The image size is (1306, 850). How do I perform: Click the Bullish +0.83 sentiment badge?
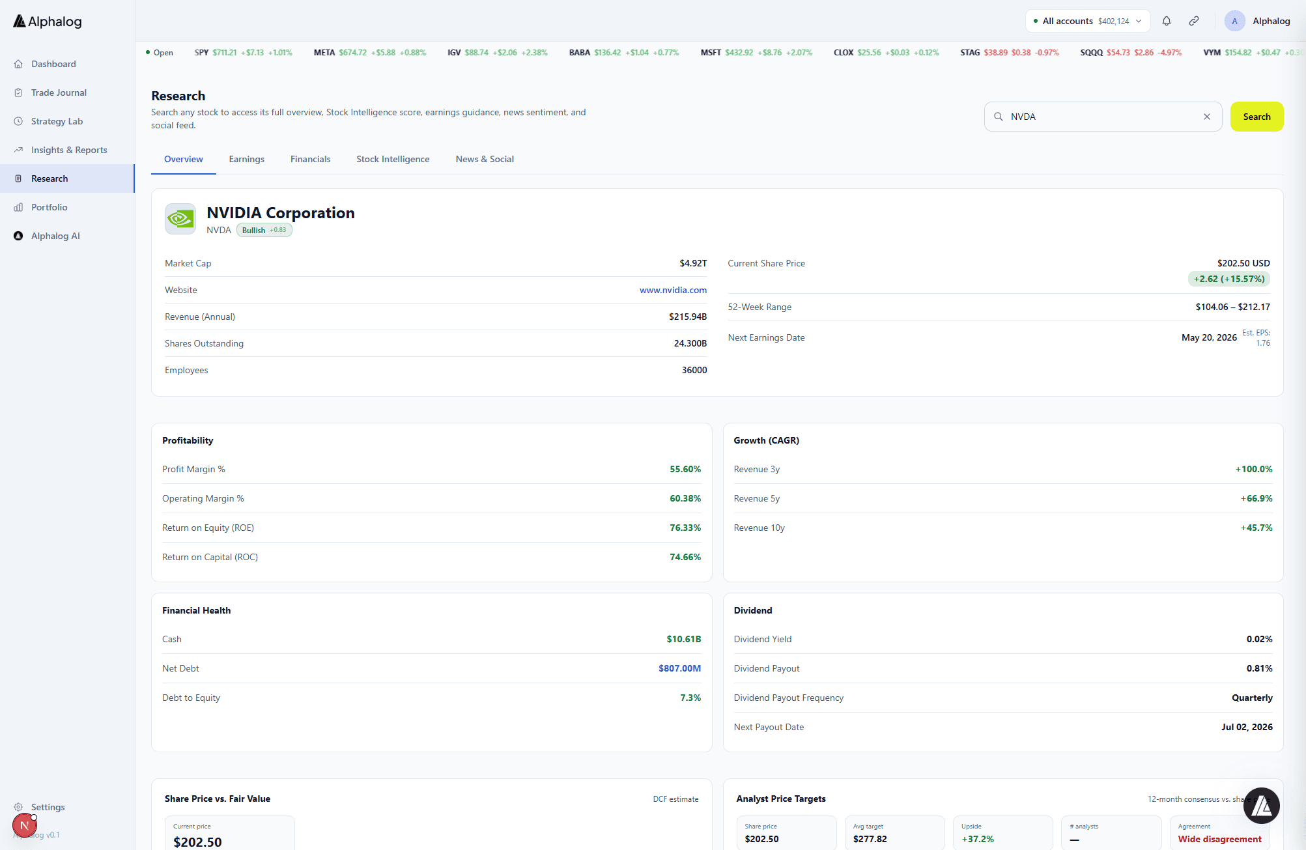tap(264, 230)
